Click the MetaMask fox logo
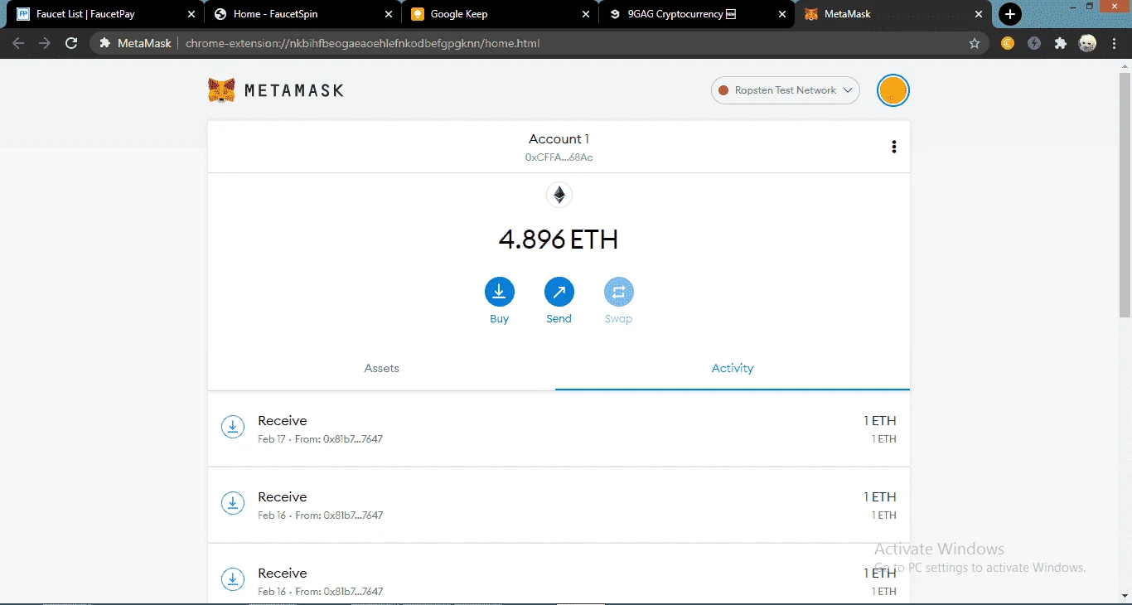 pyautogui.click(x=221, y=90)
